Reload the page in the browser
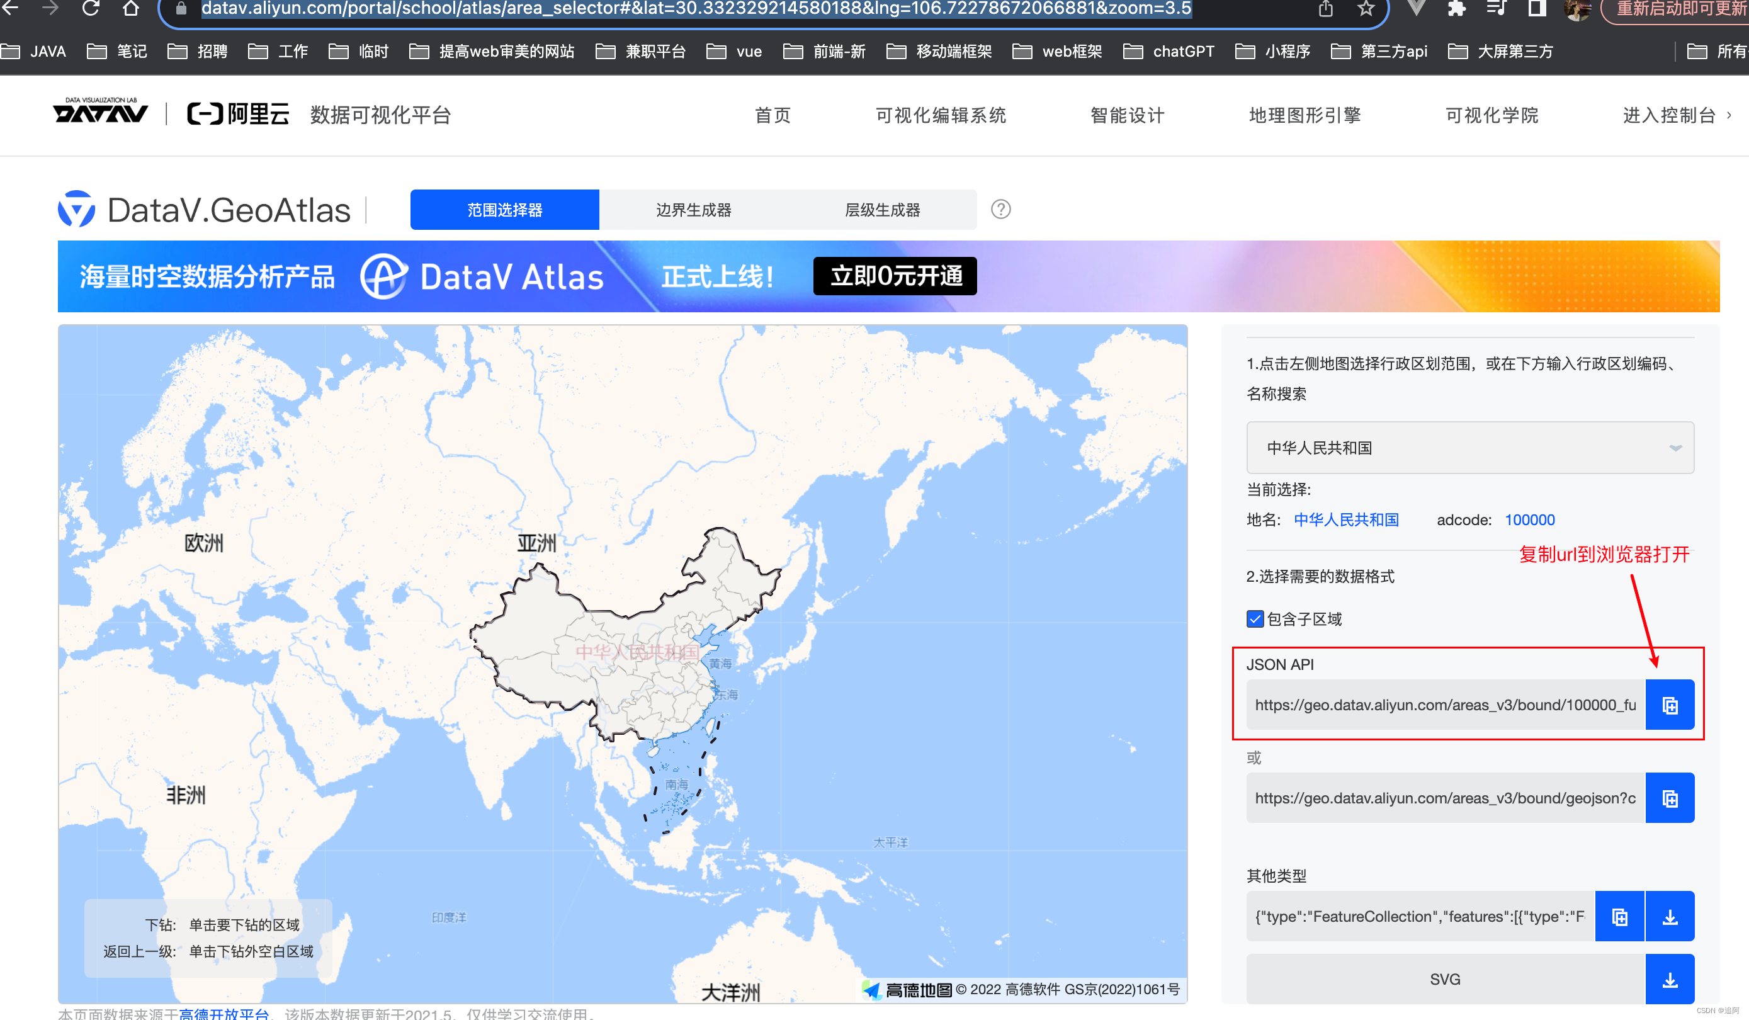 pyautogui.click(x=90, y=9)
